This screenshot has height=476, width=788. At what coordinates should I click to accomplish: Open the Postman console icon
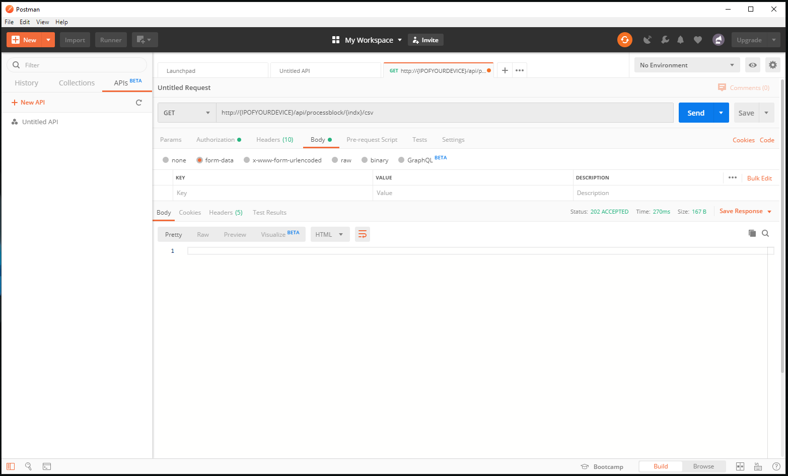46,466
